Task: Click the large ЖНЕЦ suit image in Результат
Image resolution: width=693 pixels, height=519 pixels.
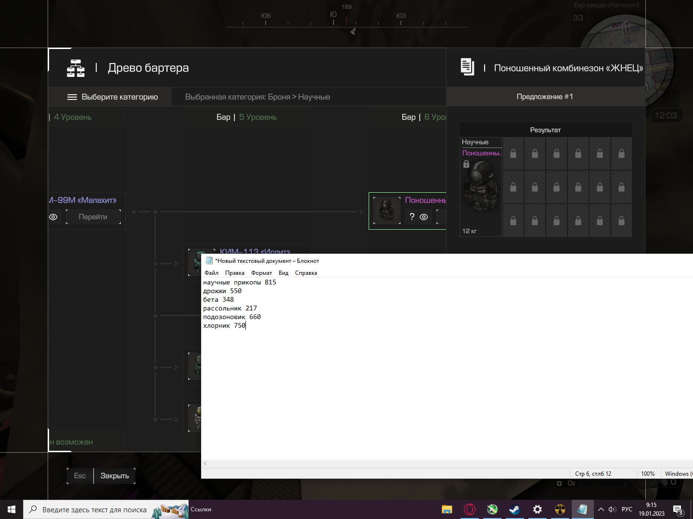Action: point(481,187)
